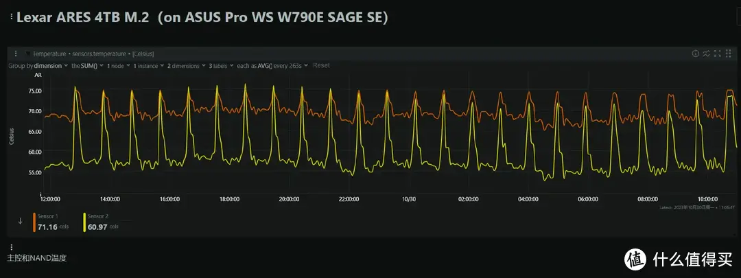Open the chart information icon

[696, 54]
